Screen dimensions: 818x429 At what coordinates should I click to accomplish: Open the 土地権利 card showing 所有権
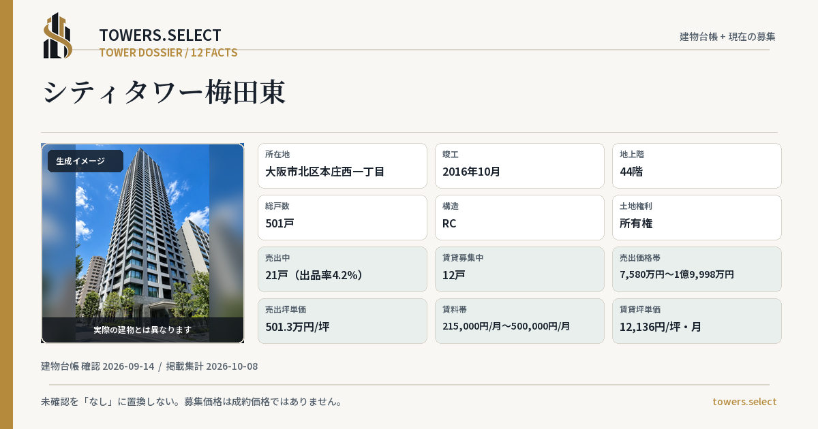coord(697,217)
